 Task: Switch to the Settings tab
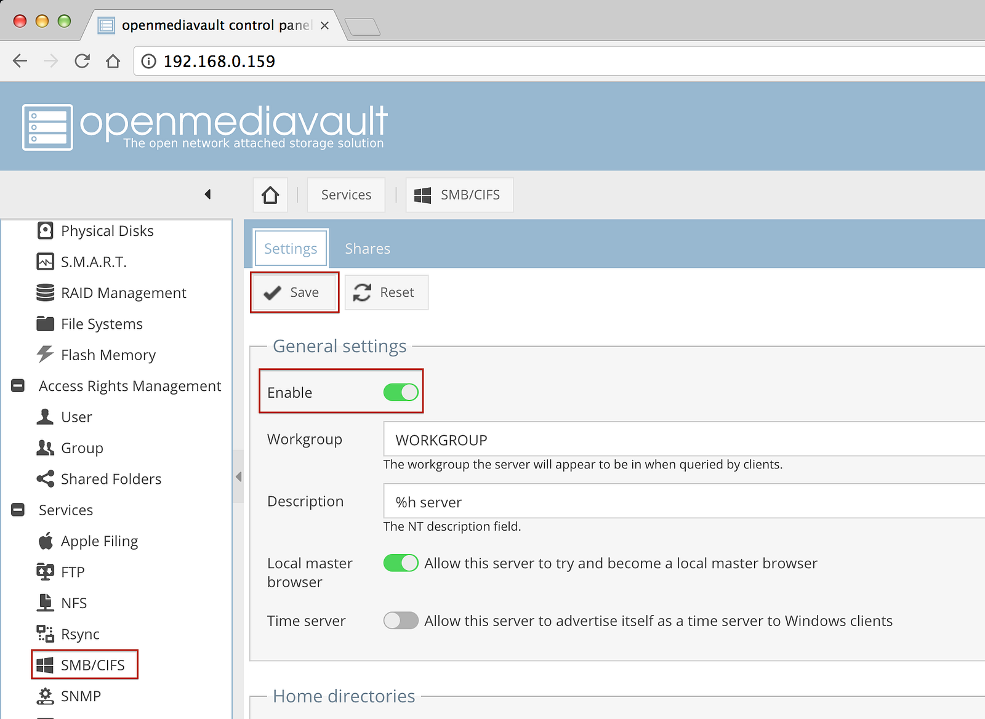point(291,248)
